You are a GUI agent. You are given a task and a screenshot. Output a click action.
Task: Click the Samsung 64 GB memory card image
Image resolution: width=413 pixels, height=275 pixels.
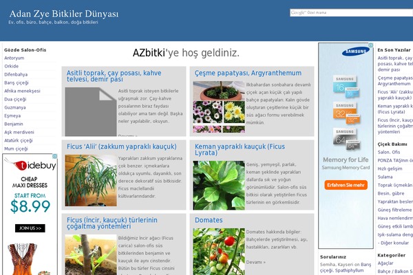346,139
